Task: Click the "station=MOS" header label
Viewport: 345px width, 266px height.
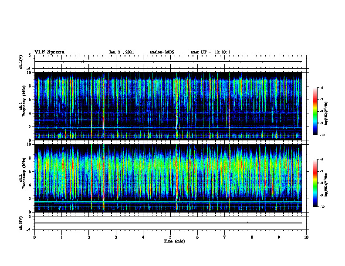Action: (x=162, y=52)
